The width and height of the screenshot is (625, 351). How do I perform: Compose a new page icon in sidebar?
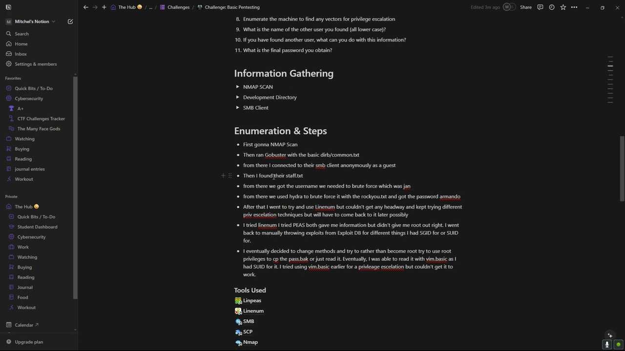coord(70,21)
